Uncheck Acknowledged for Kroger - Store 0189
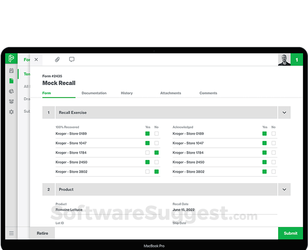 pyautogui.click(x=264, y=133)
